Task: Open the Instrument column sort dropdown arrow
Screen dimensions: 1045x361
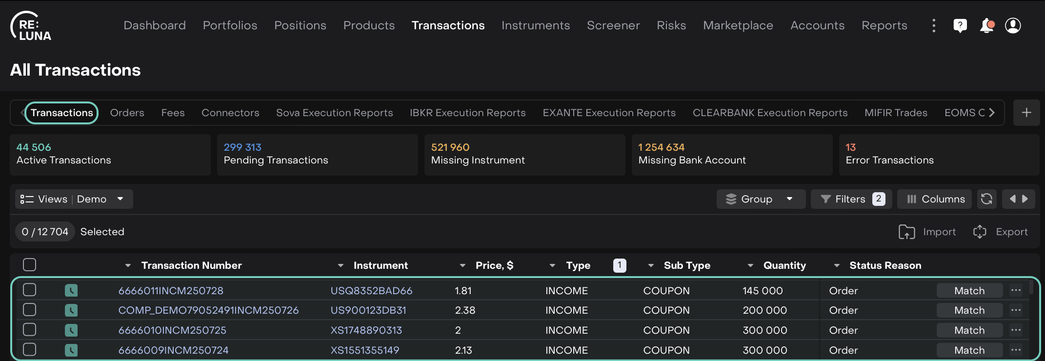Action: tap(341, 265)
